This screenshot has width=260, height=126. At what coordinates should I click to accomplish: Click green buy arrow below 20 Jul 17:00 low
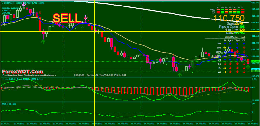43,42
